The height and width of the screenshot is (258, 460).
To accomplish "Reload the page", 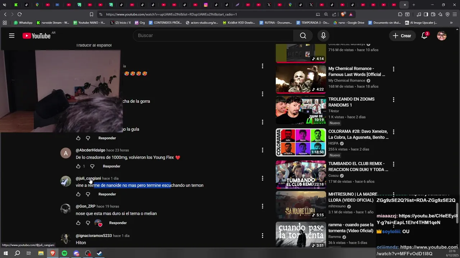I will coord(19,14).
